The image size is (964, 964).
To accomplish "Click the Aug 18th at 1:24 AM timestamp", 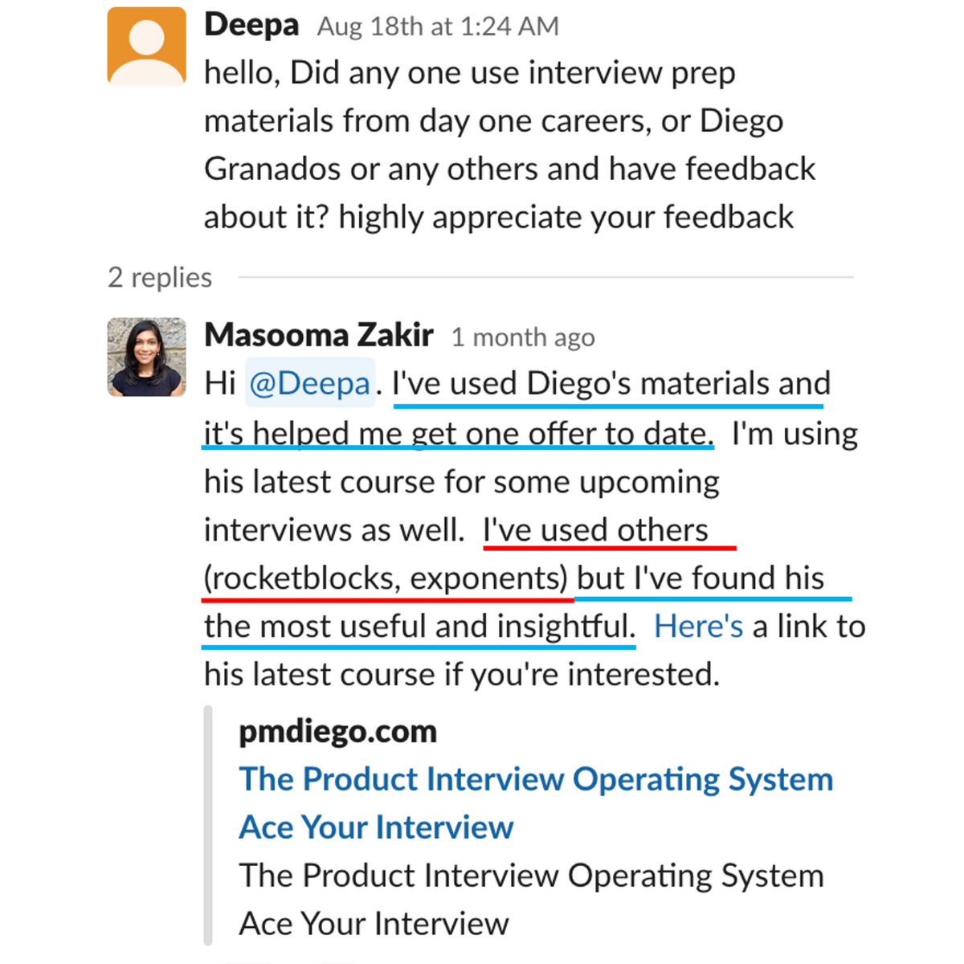I will pyautogui.click(x=438, y=27).
